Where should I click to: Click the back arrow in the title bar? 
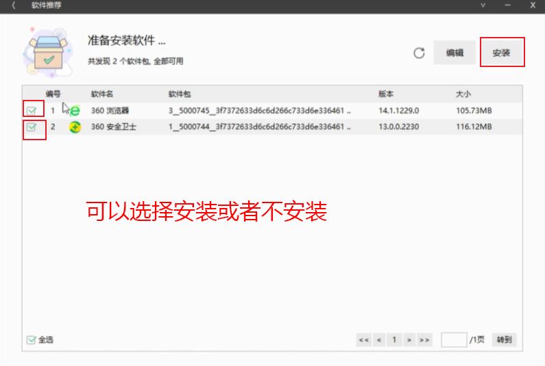pos(14,5)
